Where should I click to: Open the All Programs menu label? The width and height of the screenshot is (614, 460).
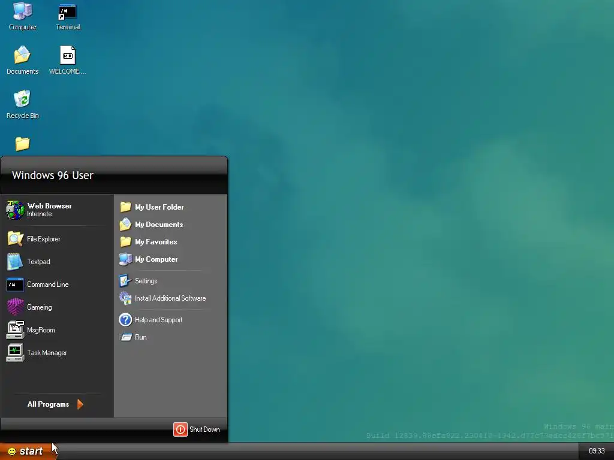click(x=48, y=404)
